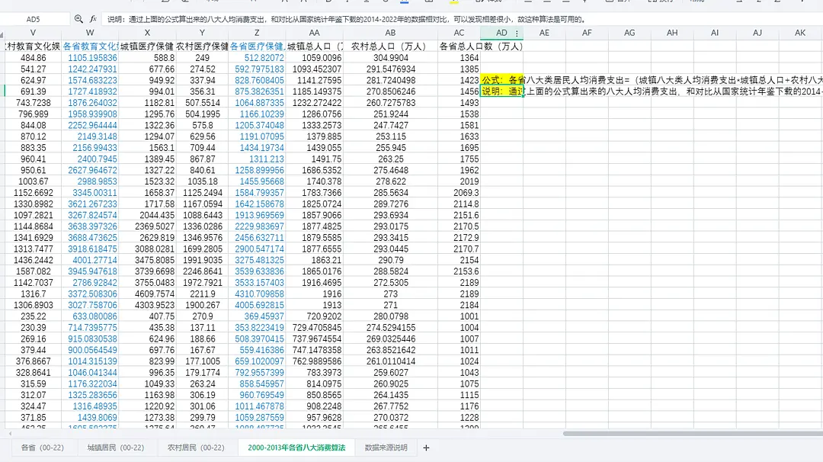This screenshot has width=823, height=462.
Task: Select the blue 各省教育文化 header cell
Action: tap(90, 47)
